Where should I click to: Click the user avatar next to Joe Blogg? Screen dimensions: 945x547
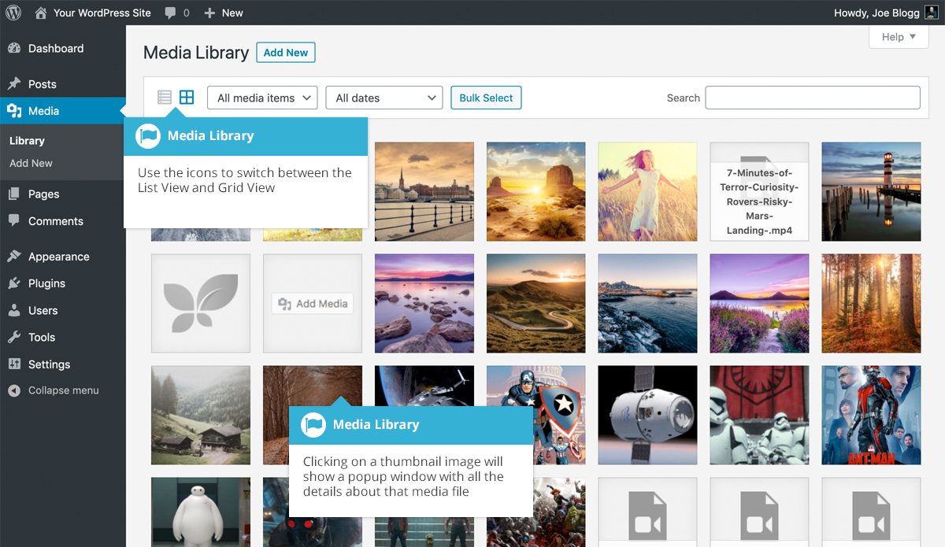[931, 13]
